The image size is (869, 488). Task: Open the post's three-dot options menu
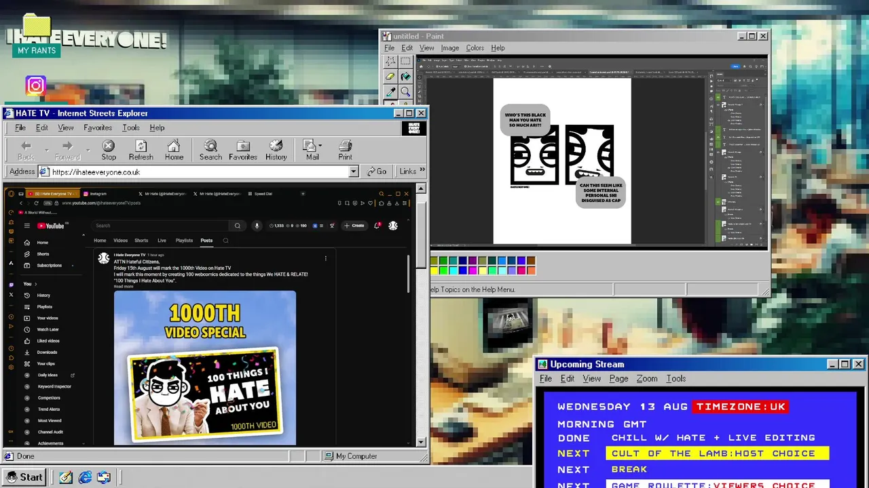coord(325,258)
